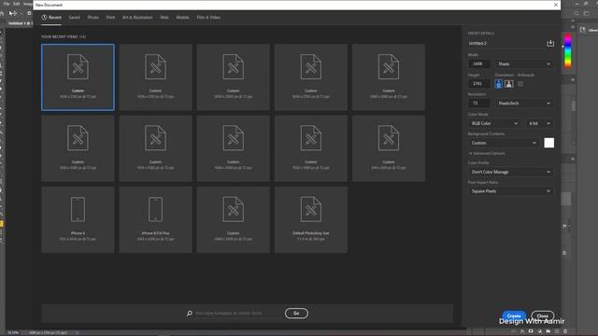Switch to the Untitled-1 document tab
This screenshot has height=336, width=598.
point(19,23)
